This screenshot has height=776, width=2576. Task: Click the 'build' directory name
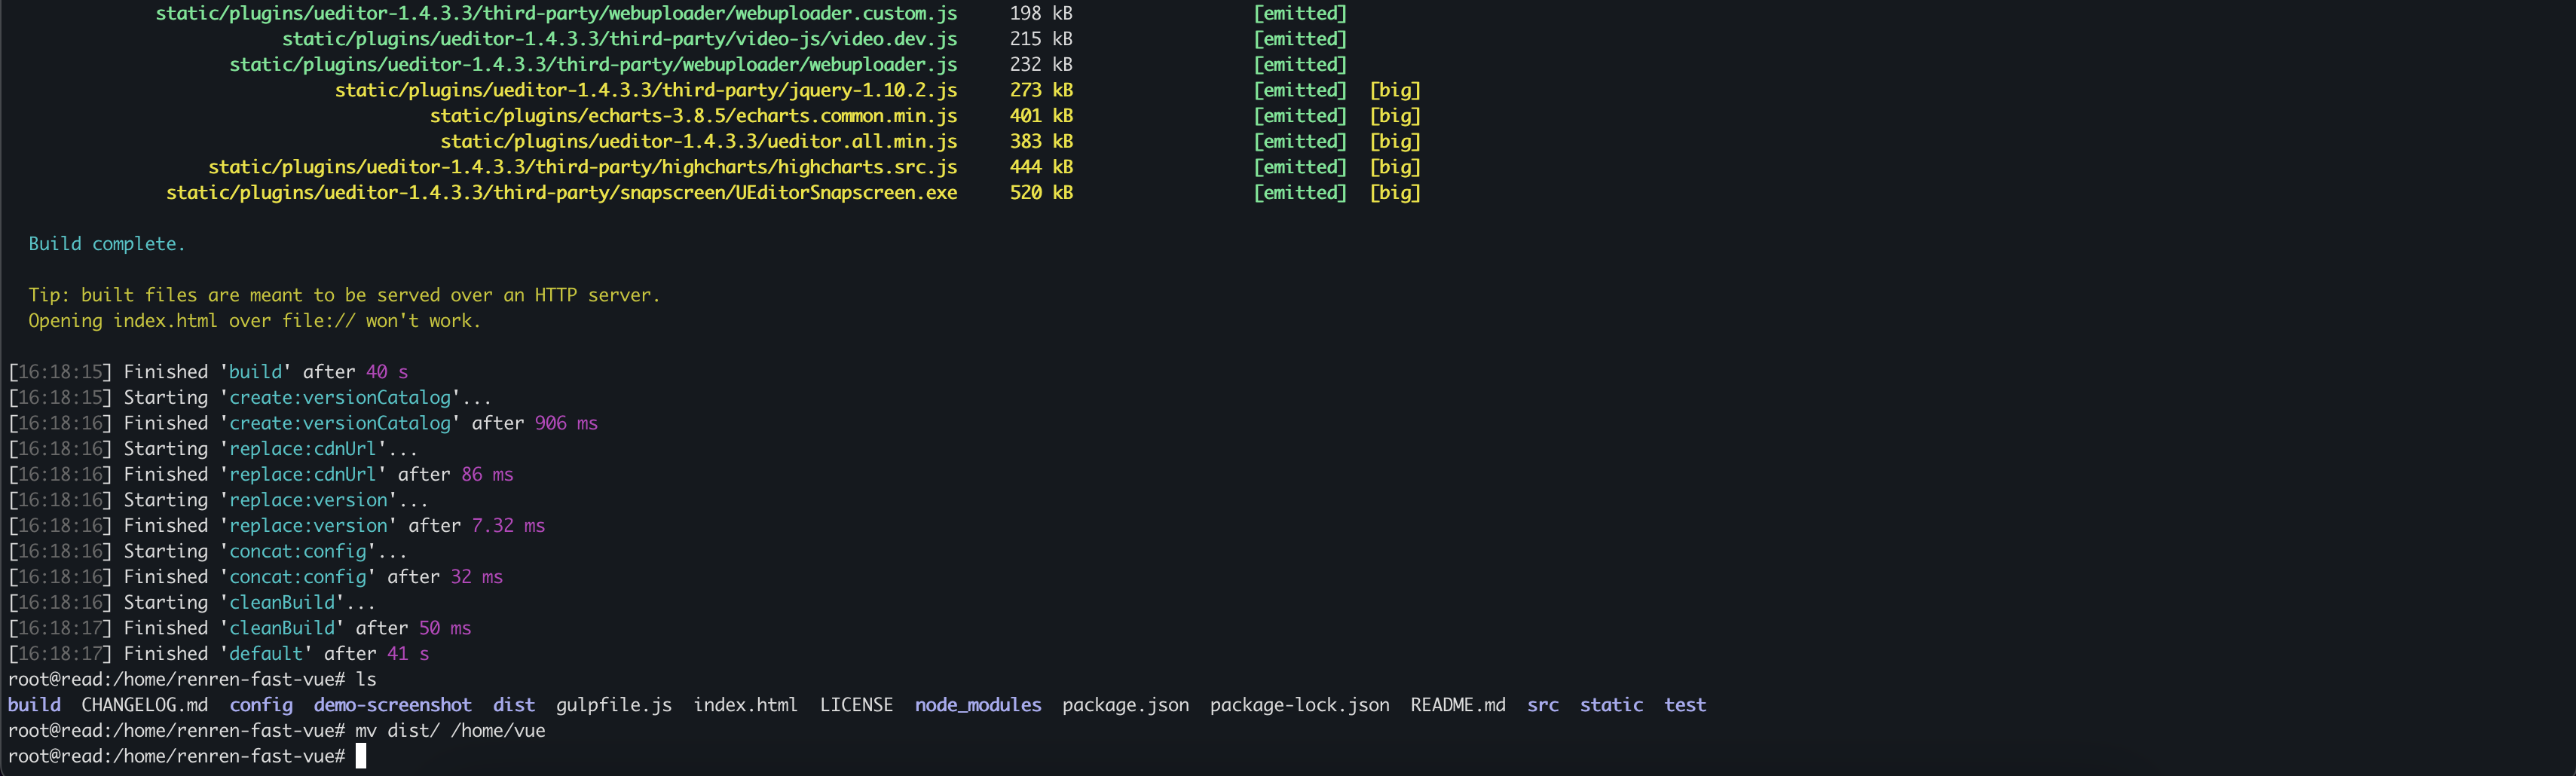34,705
